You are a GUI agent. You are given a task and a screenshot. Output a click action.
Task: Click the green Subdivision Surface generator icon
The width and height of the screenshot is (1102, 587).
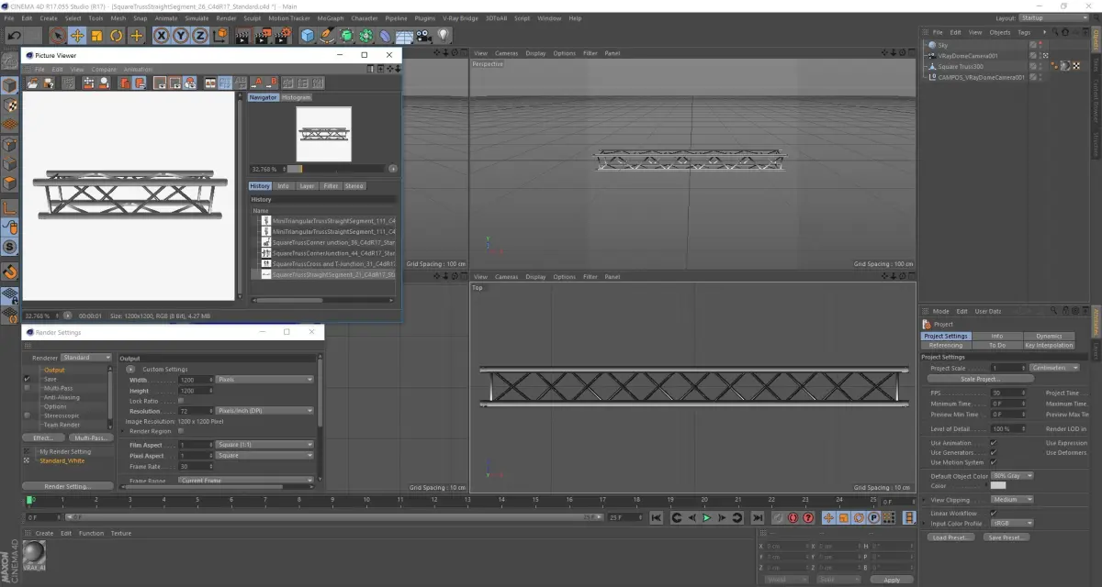point(347,35)
